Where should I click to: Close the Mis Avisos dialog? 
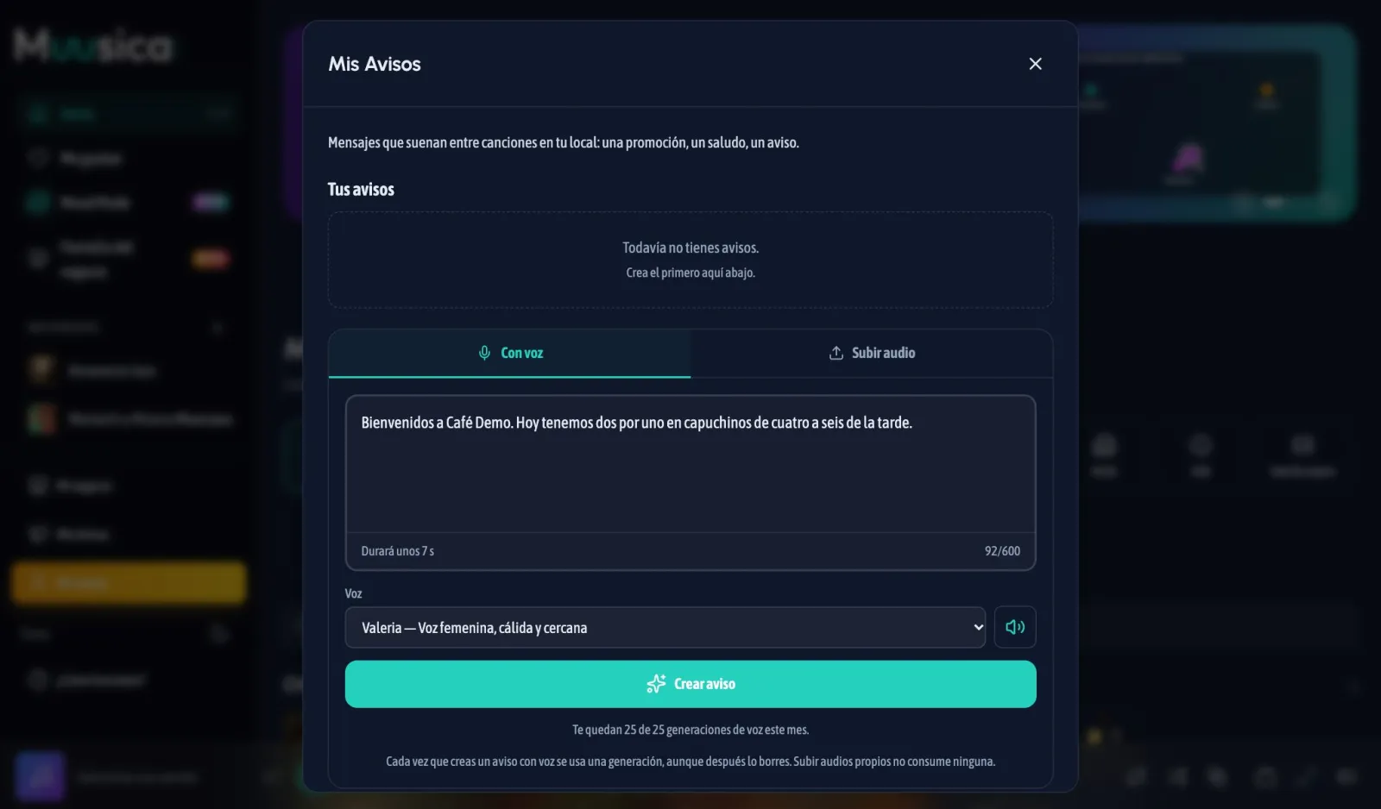(x=1035, y=64)
